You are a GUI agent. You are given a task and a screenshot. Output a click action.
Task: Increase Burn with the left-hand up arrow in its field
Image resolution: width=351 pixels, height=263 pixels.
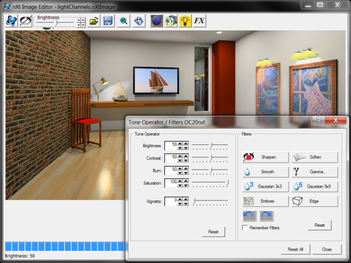tap(180, 168)
